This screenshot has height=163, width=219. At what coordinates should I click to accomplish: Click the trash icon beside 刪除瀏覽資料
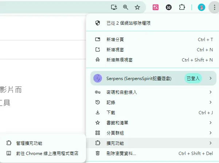(98, 153)
